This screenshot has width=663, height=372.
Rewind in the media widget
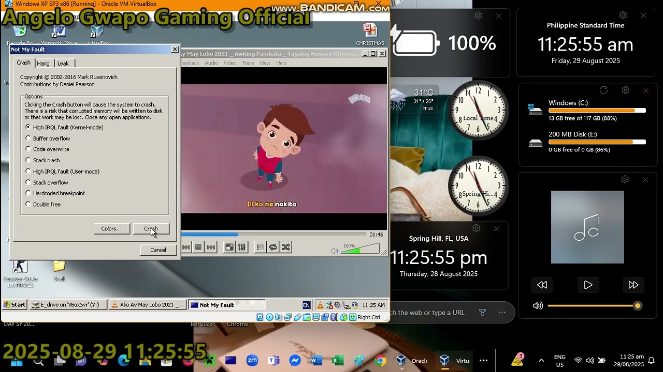pos(542,285)
